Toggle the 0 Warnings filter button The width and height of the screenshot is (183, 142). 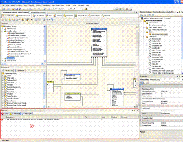coord(15,114)
